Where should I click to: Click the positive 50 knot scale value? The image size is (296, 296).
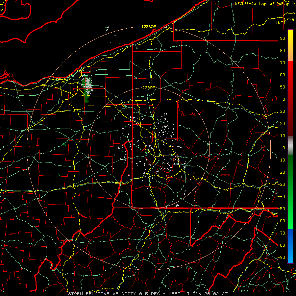283,87
